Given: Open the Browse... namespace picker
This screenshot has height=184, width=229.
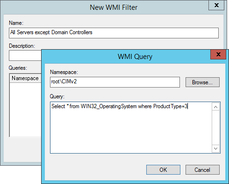Looking at the screenshot, I should (202, 82).
